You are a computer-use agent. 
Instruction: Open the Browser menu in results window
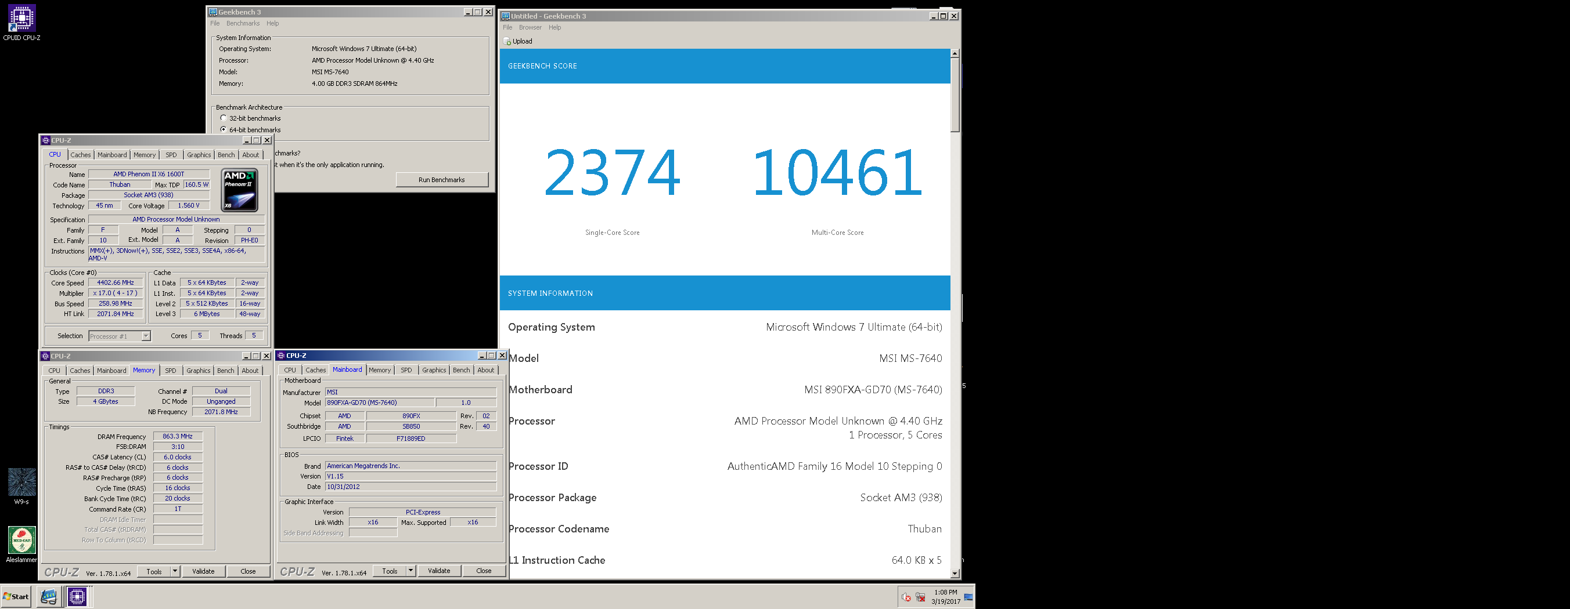point(530,27)
